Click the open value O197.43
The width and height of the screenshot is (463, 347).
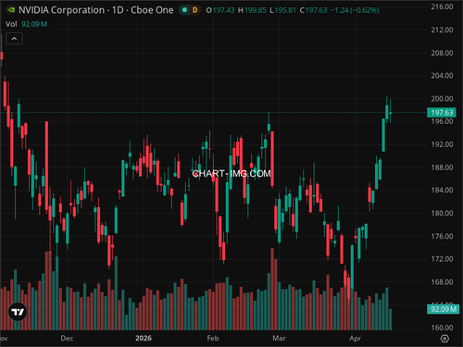click(x=220, y=10)
